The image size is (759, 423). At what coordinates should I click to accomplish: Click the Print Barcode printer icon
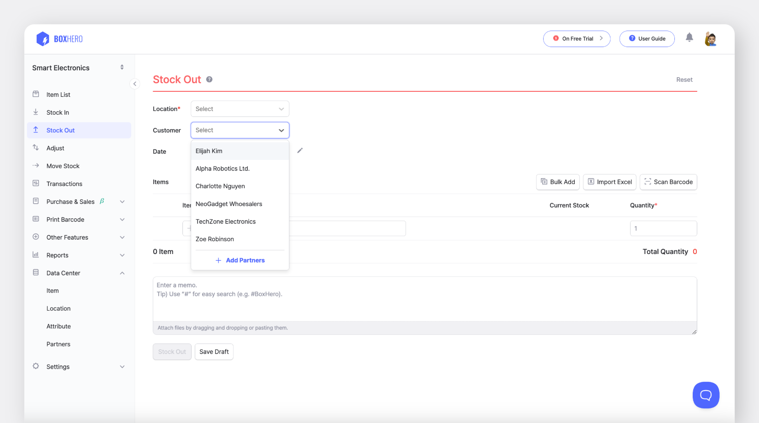tap(36, 219)
